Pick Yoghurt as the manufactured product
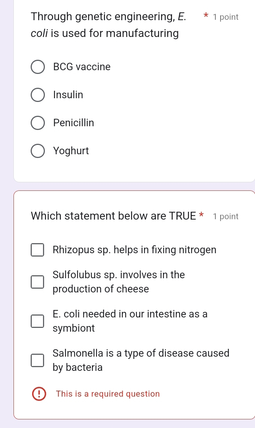 [x=38, y=151]
